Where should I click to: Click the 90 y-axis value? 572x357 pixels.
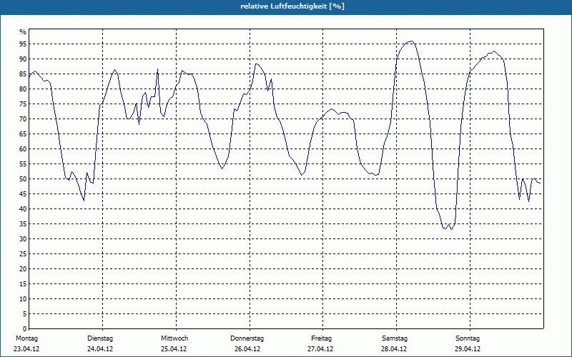tap(23, 59)
